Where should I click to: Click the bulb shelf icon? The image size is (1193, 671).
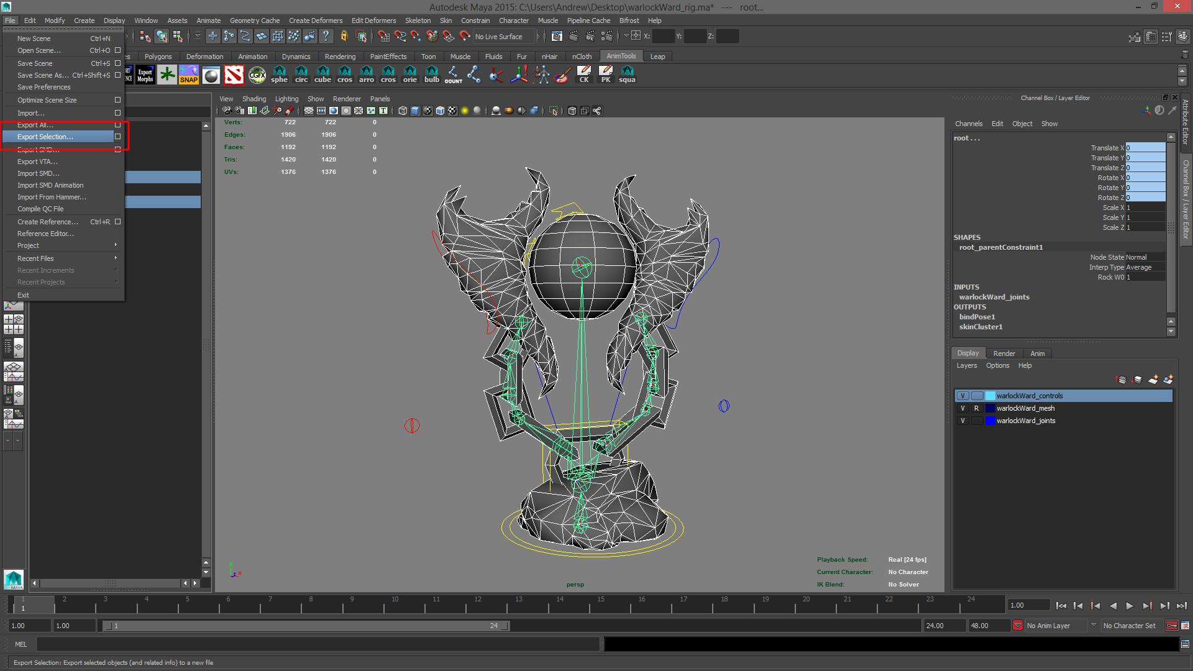pos(431,75)
